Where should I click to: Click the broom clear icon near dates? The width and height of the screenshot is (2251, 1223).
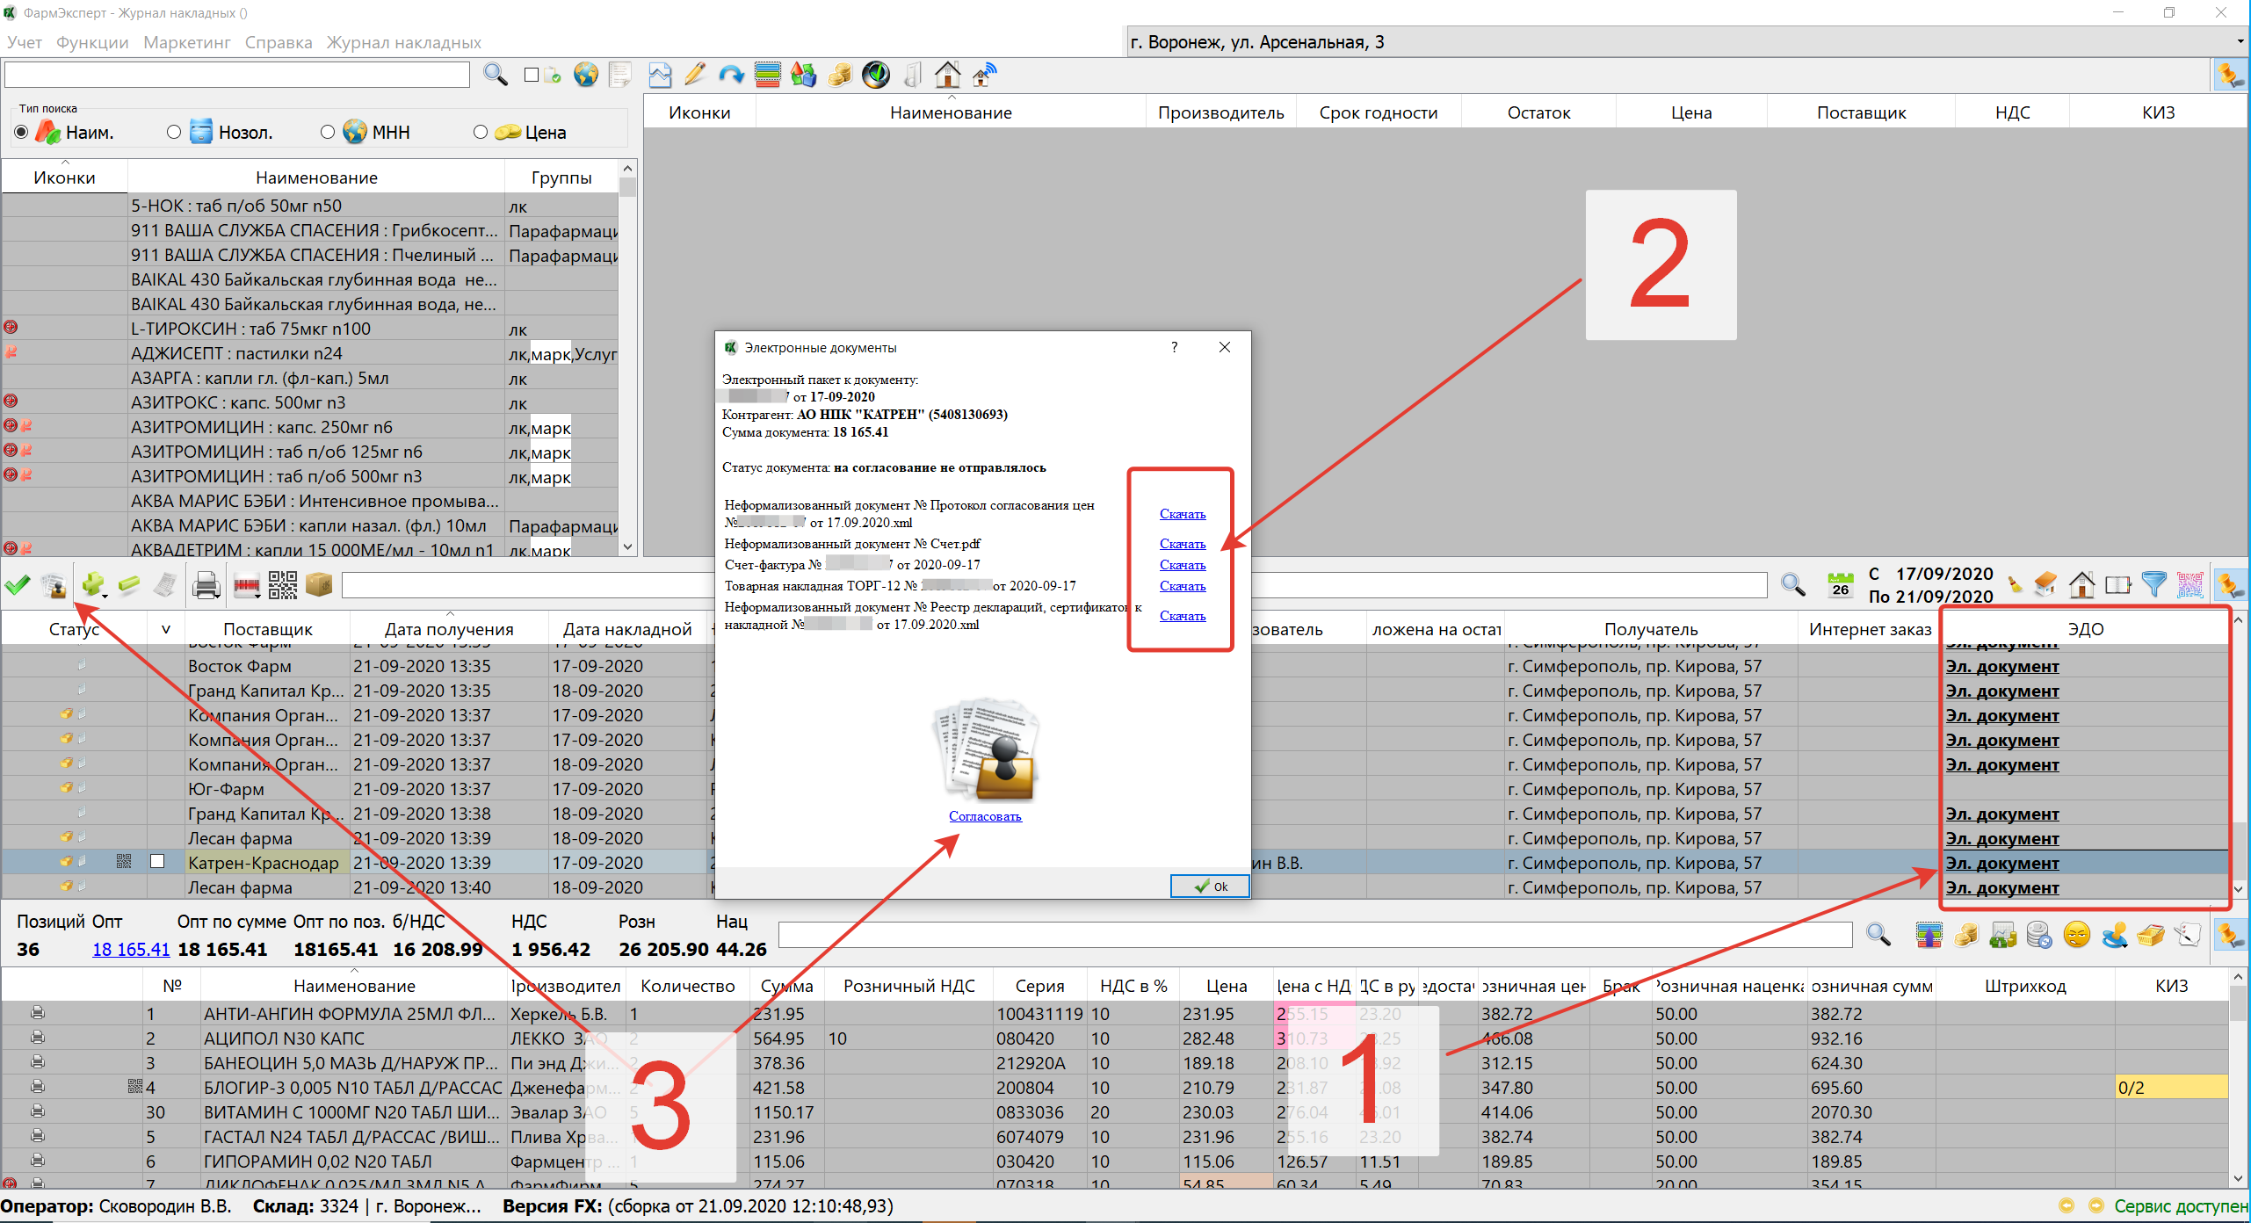pos(2015,585)
